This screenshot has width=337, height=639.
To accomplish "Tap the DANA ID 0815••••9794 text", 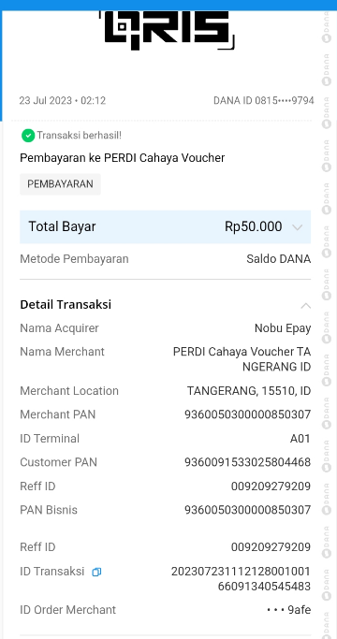I will 264,101.
